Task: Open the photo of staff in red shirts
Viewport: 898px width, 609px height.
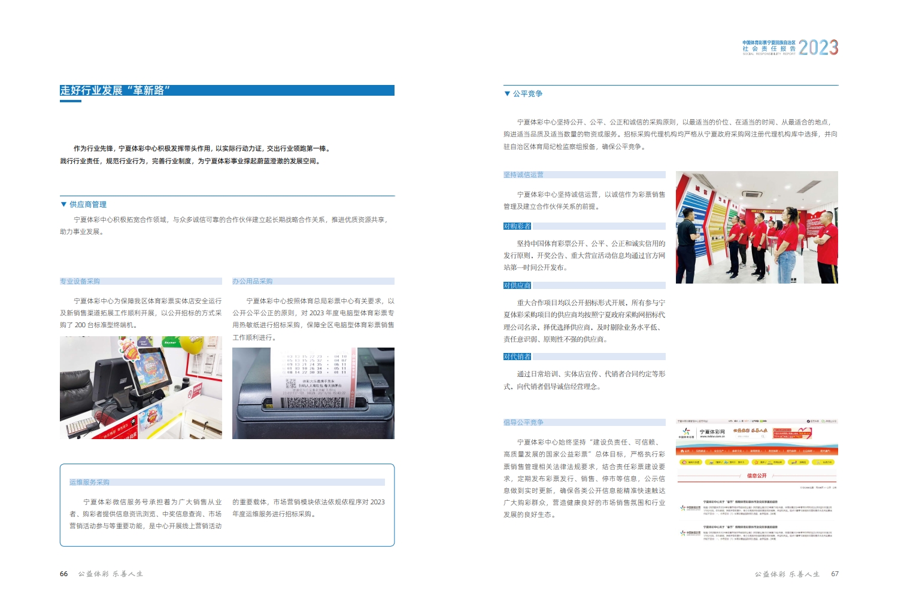Action: (x=757, y=227)
